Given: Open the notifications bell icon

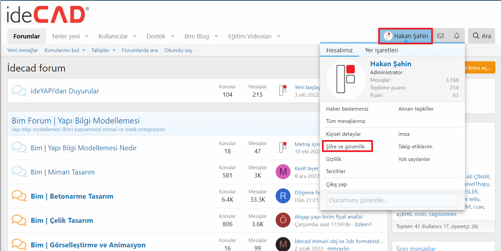Looking at the screenshot, I should (457, 36).
